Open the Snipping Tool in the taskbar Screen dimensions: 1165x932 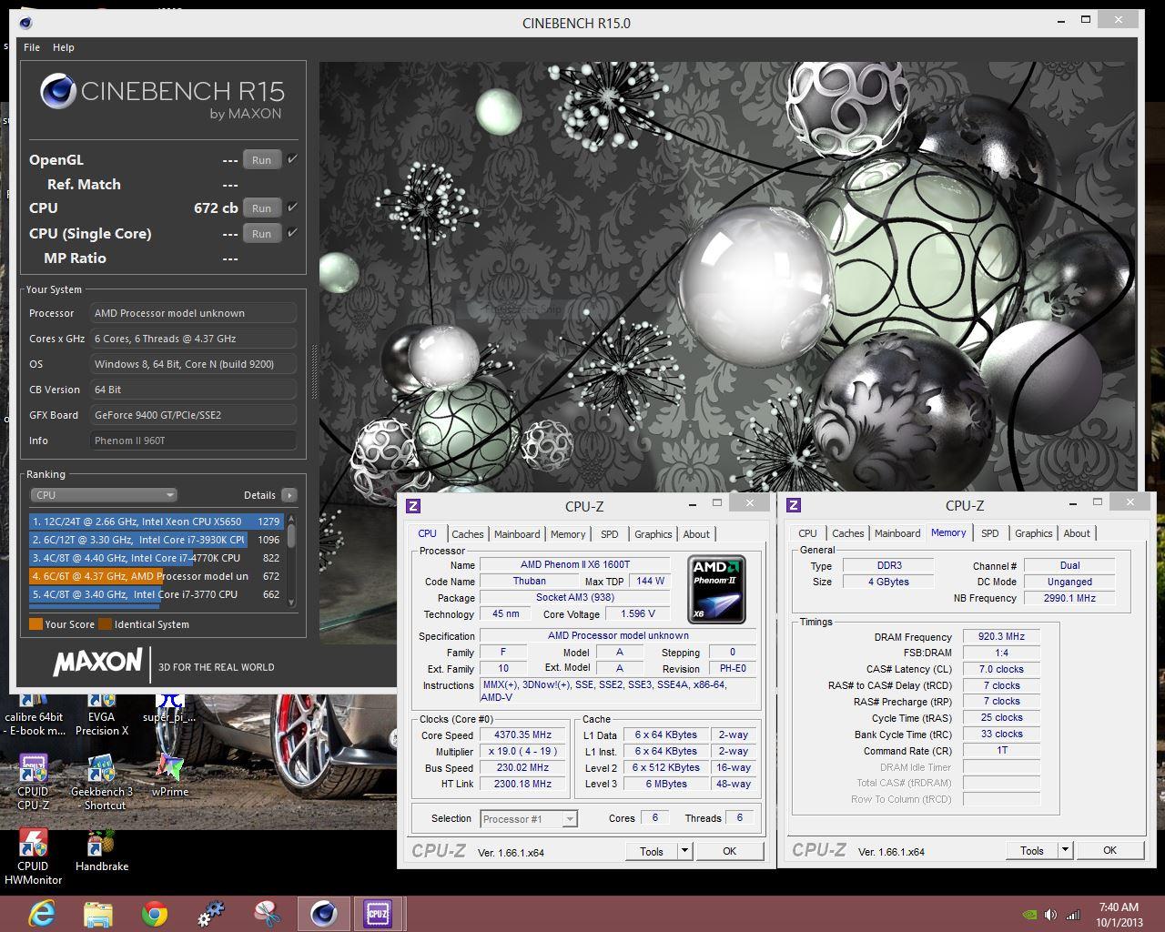267,914
